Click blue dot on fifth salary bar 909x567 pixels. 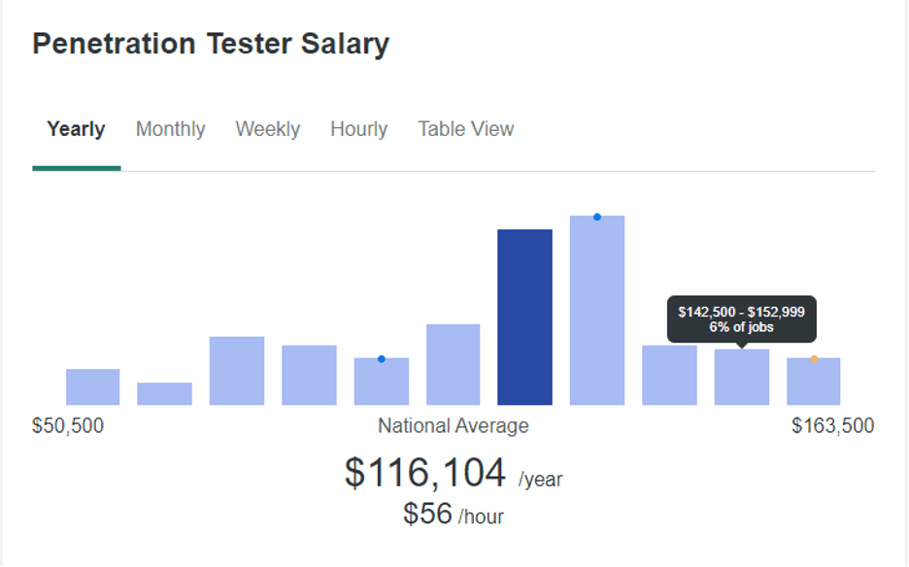(x=382, y=359)
